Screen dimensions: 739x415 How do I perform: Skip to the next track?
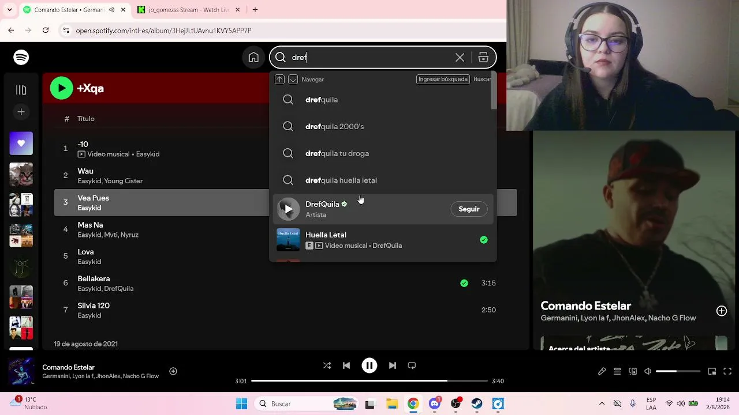[x=393, y=365]
